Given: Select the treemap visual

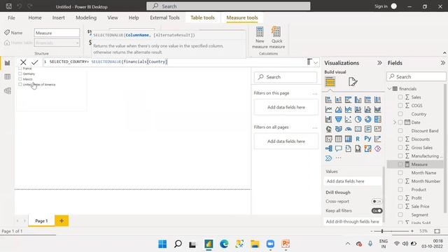Looking at the screenshot, I should [x=378, y=119].
